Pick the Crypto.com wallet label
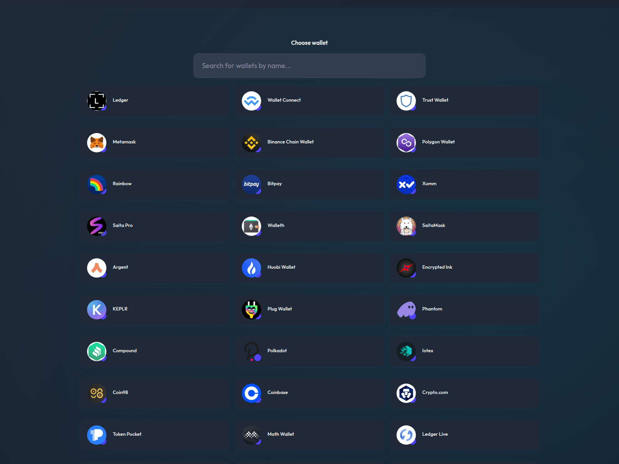Viewport: 619px width, 464px height. (x=435, y=392)
